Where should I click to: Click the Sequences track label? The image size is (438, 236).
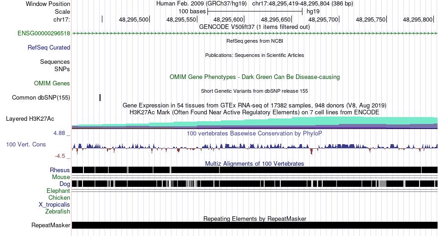click(x=55, y=62)
